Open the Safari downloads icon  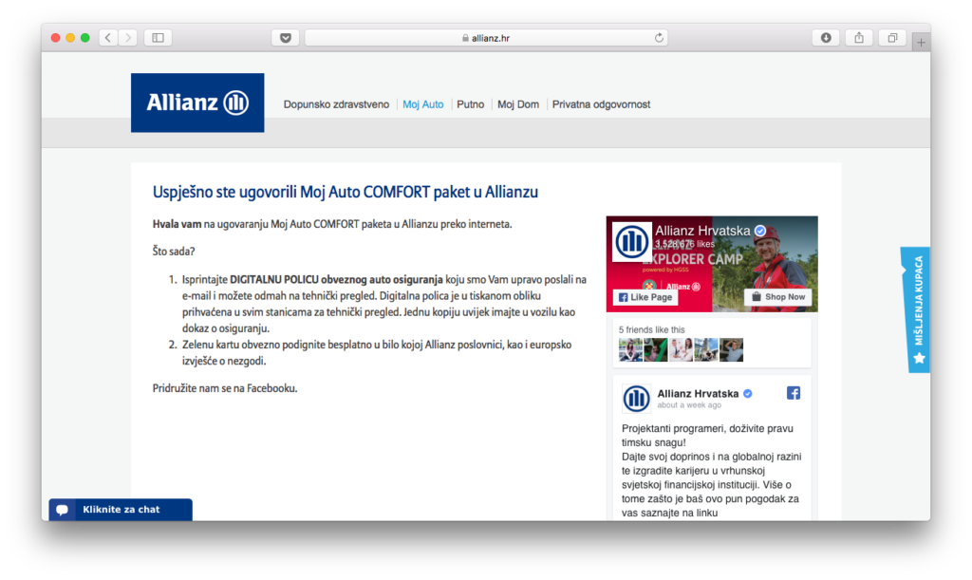click(x=826, y=38)
